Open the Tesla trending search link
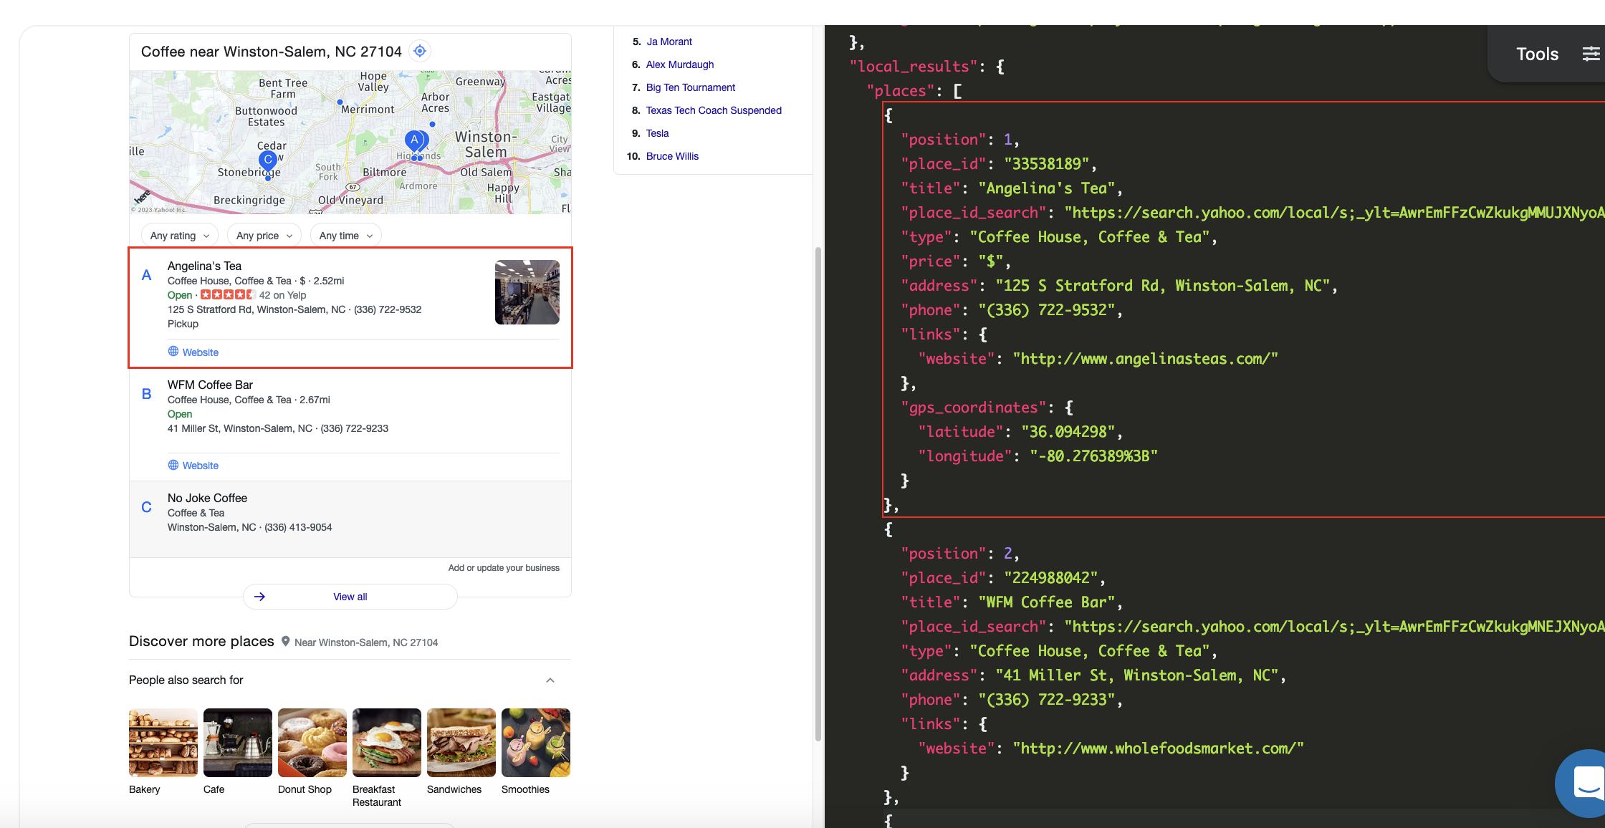Image resolution: width=1605 pixels, height=828 pixels. (656, 133)
